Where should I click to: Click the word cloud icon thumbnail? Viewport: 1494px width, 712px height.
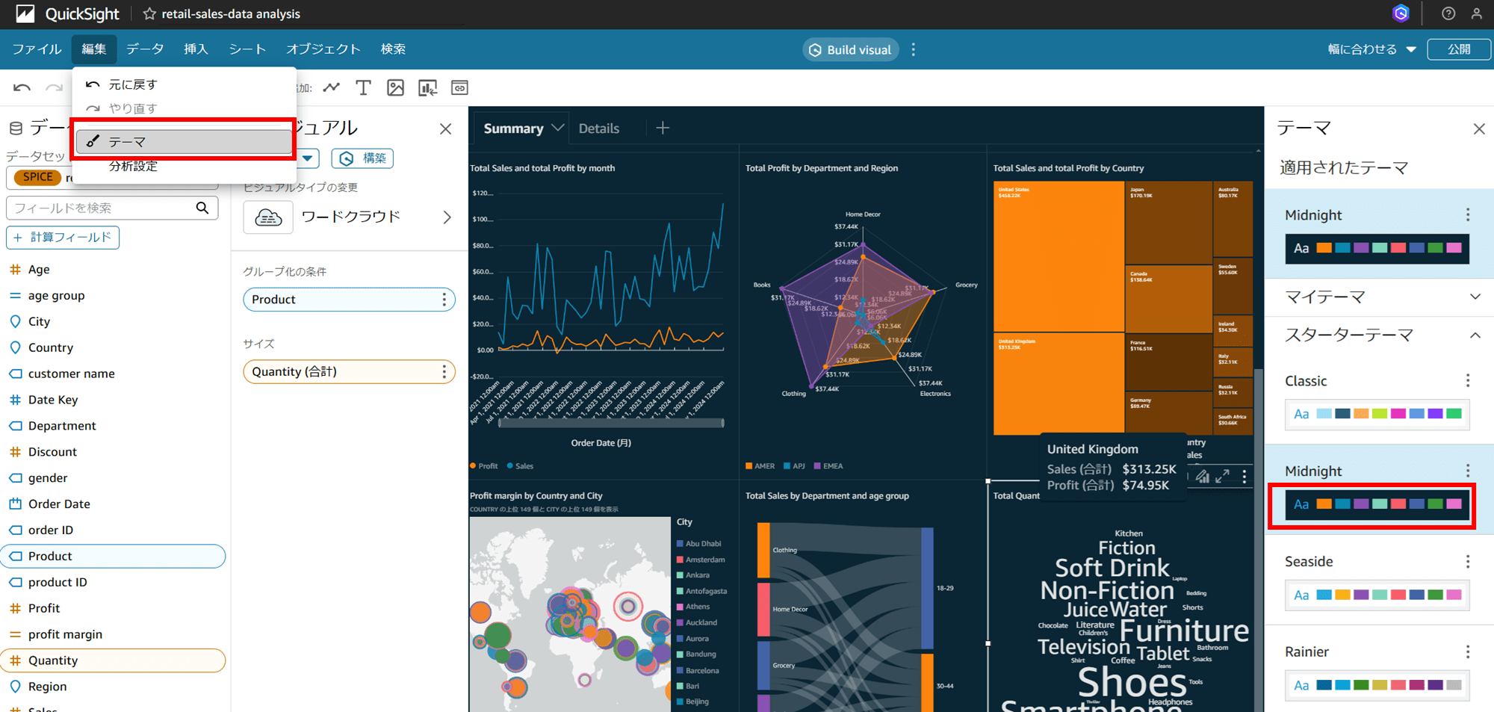[268, 217]
